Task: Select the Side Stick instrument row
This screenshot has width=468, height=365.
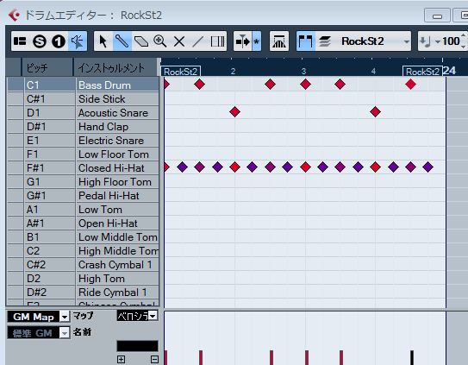Action: pos(83,99)
